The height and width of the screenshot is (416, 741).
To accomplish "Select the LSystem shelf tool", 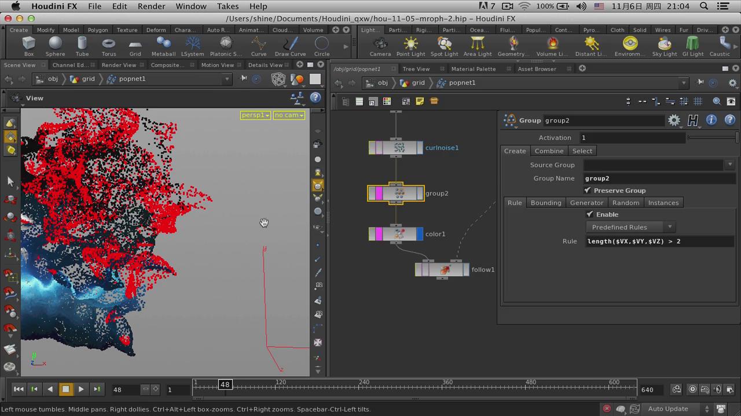I will [x=193, y=46].
